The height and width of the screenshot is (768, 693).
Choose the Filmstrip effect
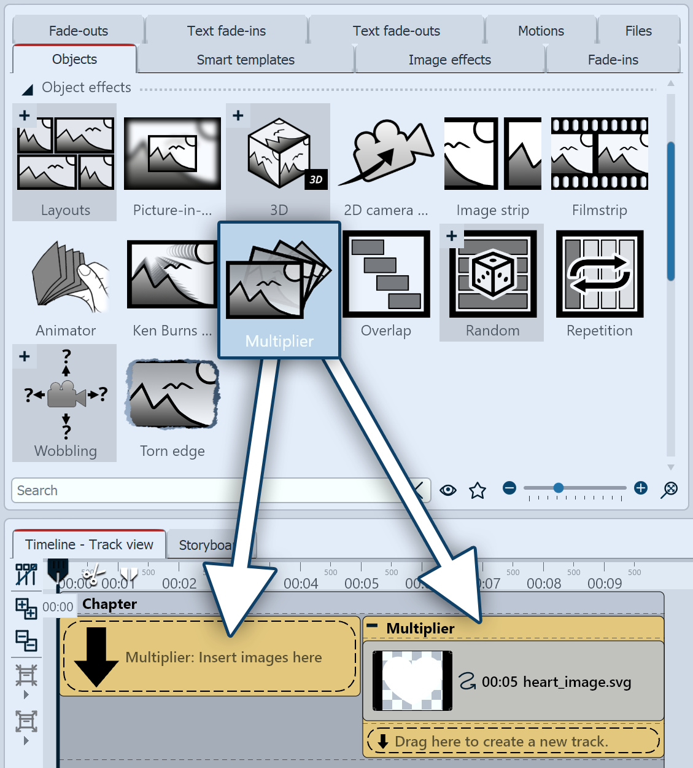pyautogui.click(x=599, y=154)
